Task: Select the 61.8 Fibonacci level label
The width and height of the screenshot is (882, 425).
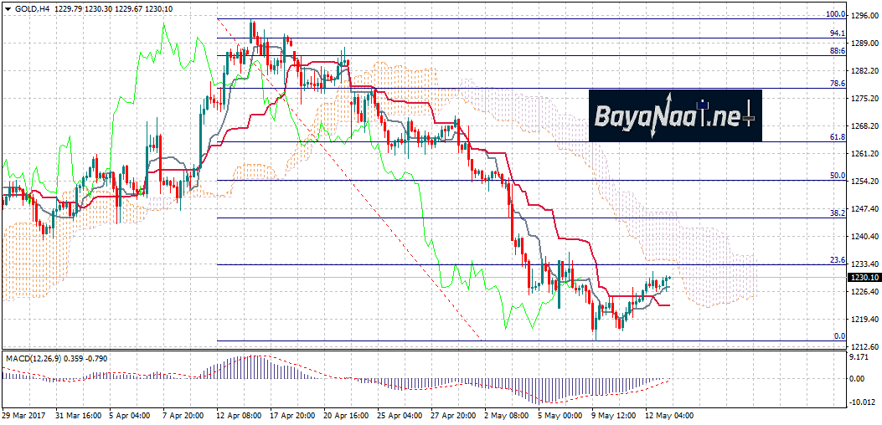Action: 835,136
